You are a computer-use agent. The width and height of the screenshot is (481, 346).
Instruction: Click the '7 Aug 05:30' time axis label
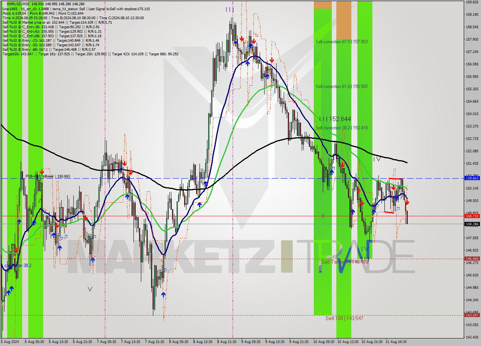(106, 342)
